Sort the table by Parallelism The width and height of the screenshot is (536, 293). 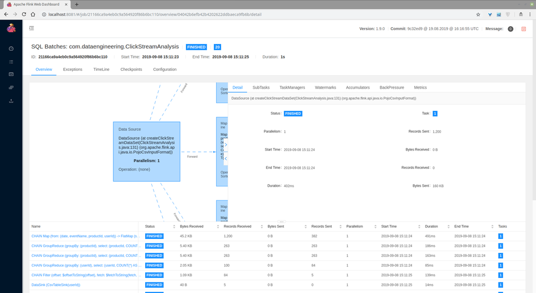click(375, 227)
